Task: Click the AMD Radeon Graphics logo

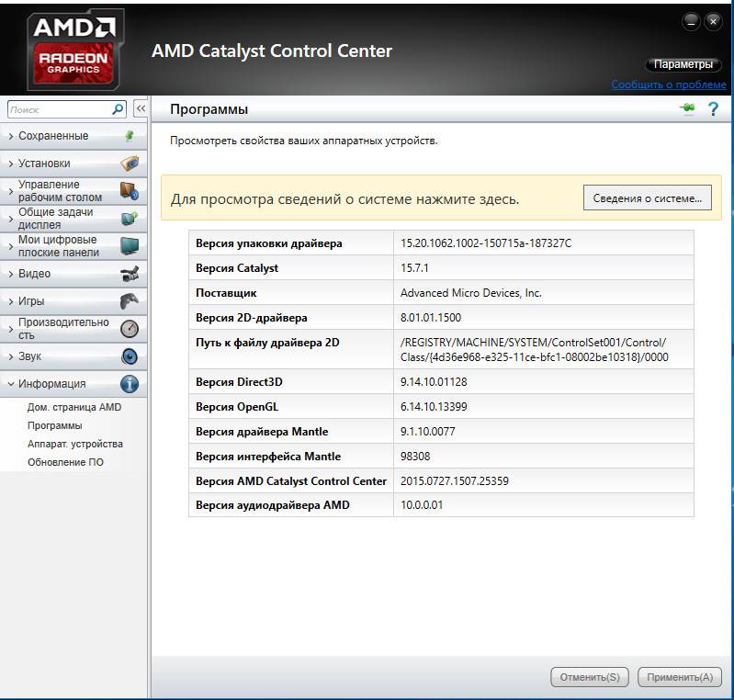Action: tap(75, 50)
